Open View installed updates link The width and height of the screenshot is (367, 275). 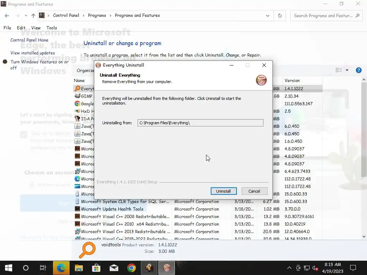pos(33,53)
